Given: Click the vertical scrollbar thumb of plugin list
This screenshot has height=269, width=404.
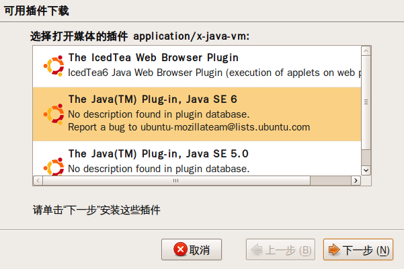Looking at the screenshot, I should point(366,102).
